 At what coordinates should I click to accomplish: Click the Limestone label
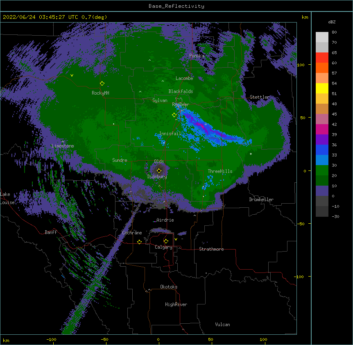coord(63,146)
